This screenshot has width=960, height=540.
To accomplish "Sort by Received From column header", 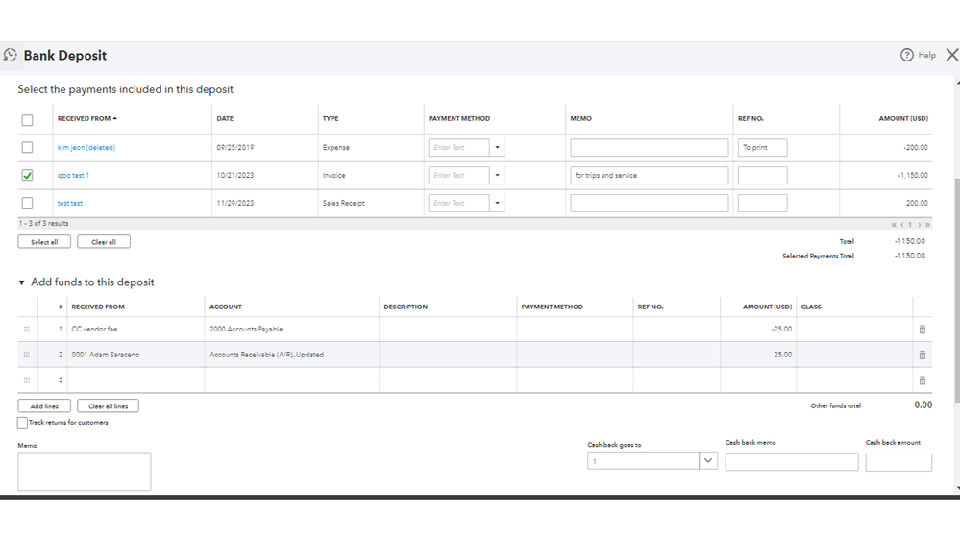I will click(x=86, y=118).
